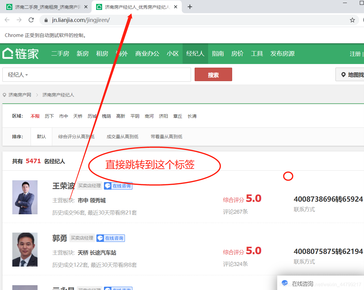
Task: Sort by 成交量从高到低
Action: [x=123, y=136]
